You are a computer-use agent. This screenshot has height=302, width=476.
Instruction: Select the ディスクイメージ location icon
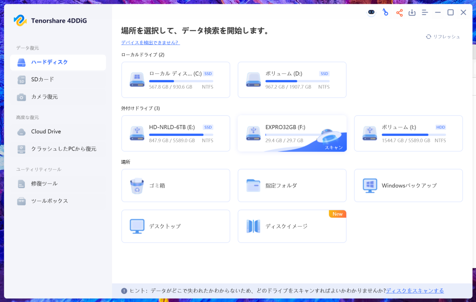point(253,226)
